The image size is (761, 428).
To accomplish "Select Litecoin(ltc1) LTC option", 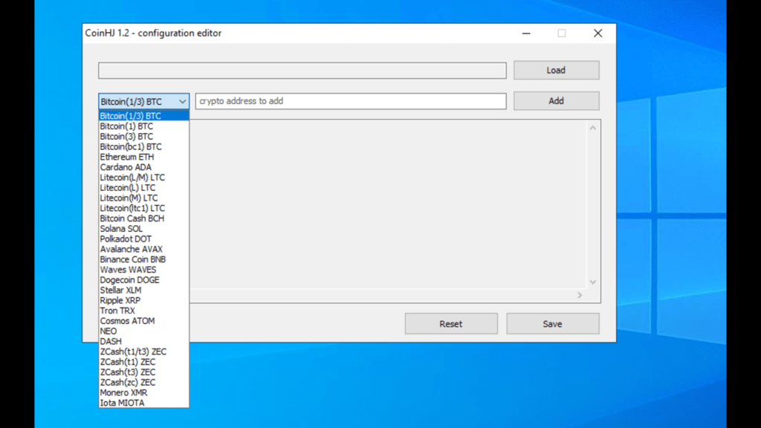I will point(143,208).
